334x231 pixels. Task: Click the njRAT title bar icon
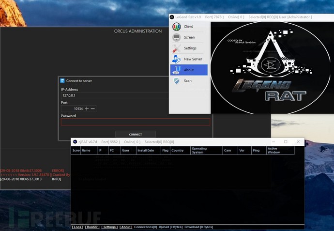pos(75,142)
